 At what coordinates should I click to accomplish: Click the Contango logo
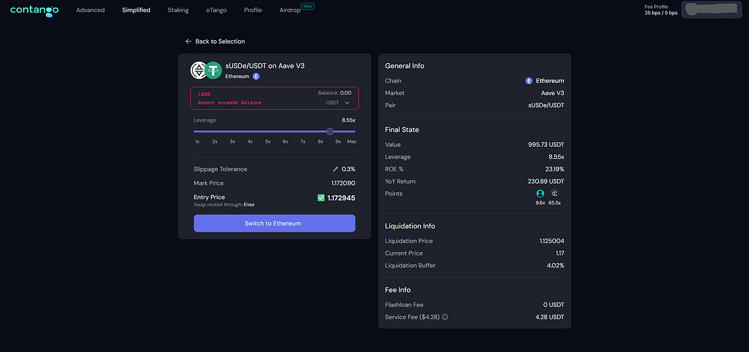pyautogui.click(x=35, y=10)
